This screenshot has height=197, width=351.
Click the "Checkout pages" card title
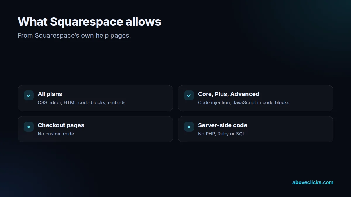61,125
